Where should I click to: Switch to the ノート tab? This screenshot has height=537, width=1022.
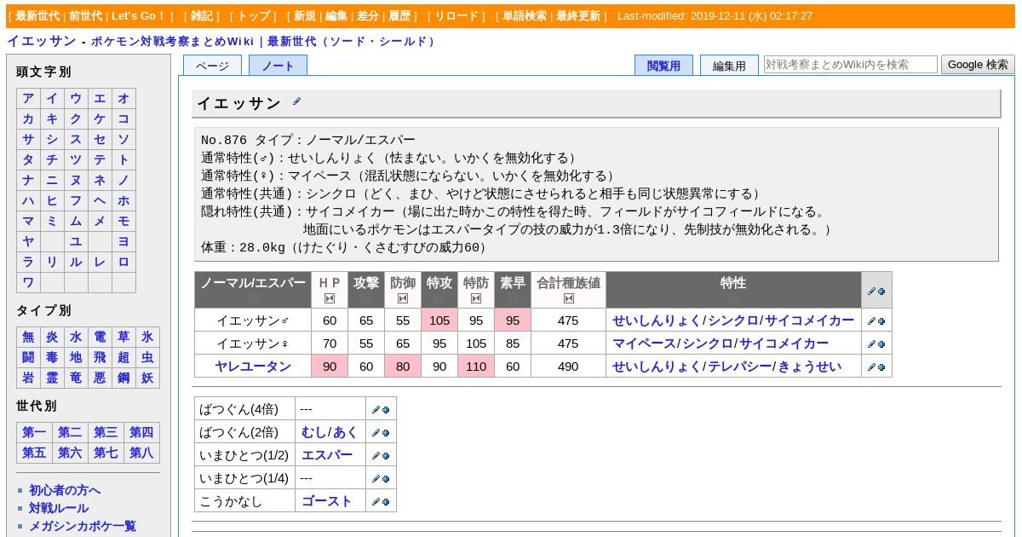[x=278, y=66]
